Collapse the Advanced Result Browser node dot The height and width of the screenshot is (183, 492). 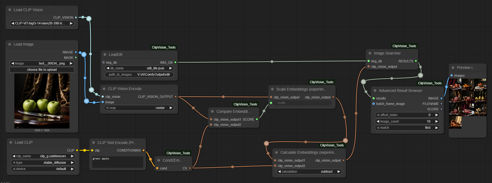(x=375, y=91)
